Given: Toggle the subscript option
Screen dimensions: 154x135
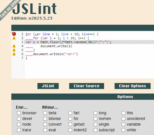Looking at the screenshot, I should pyautogui.click(x=95, y=130).
